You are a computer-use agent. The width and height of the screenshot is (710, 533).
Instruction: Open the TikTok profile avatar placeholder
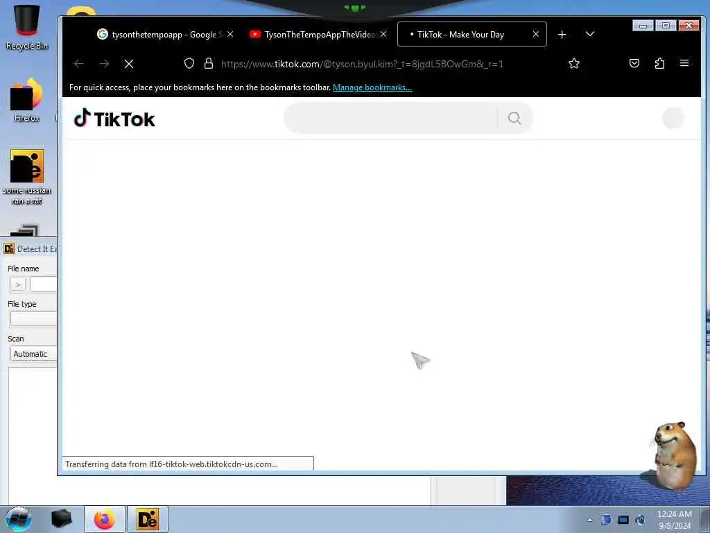(x=673, y=118)
